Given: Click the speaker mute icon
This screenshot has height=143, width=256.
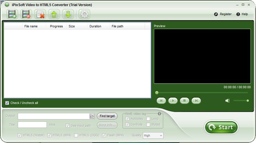Looking at the screenshot, I should 227,100.
